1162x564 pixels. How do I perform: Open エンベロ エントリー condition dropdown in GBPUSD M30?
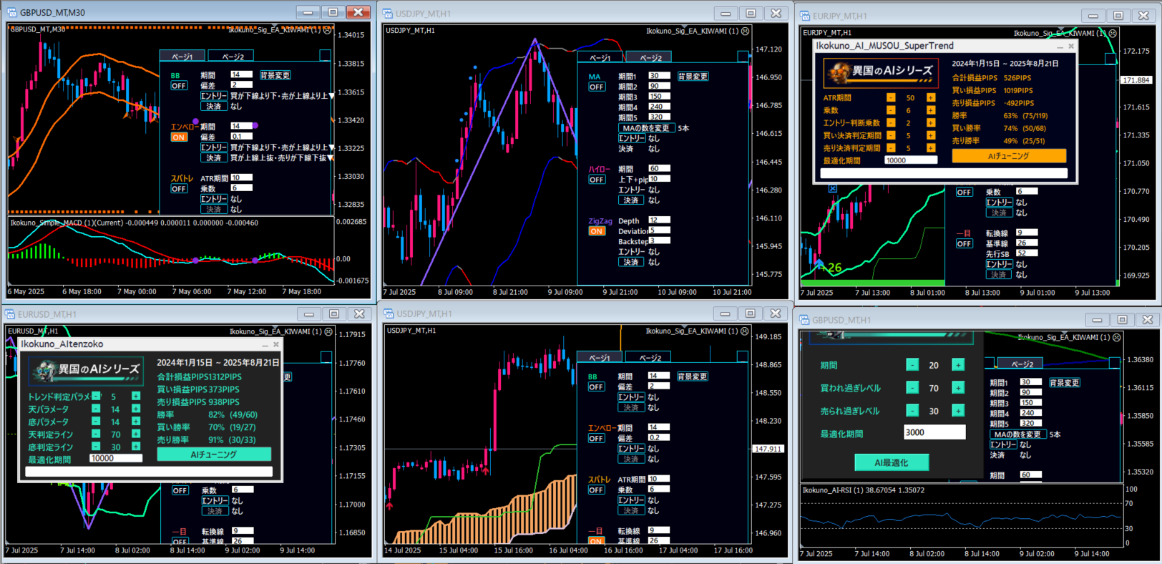[331, 147]
